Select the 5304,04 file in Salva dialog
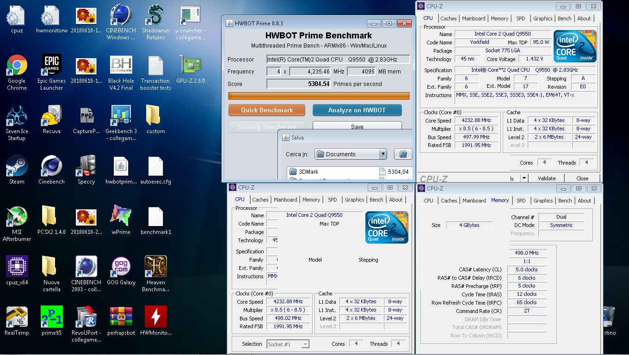 pos(394,171)
